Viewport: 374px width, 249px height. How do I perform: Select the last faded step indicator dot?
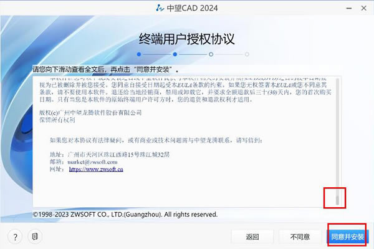[247, 54]
